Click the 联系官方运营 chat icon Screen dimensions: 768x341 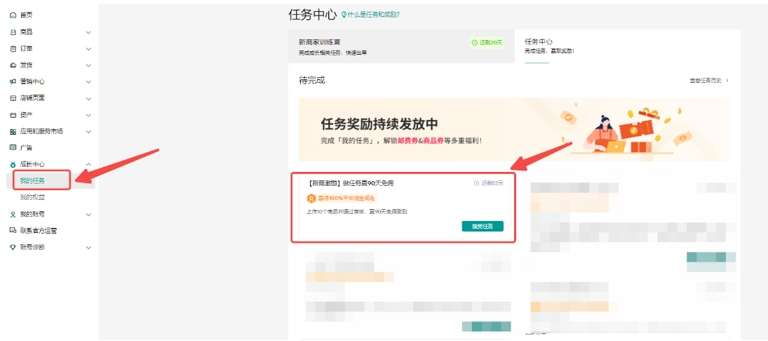pos(13,230)
